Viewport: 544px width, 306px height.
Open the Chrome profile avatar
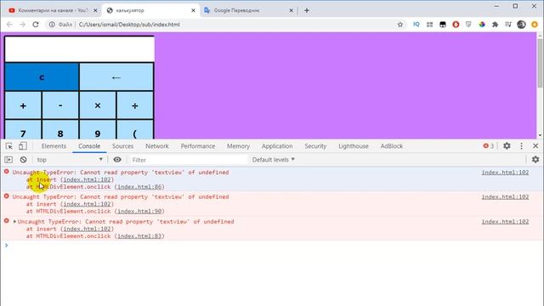click(521, 25)
